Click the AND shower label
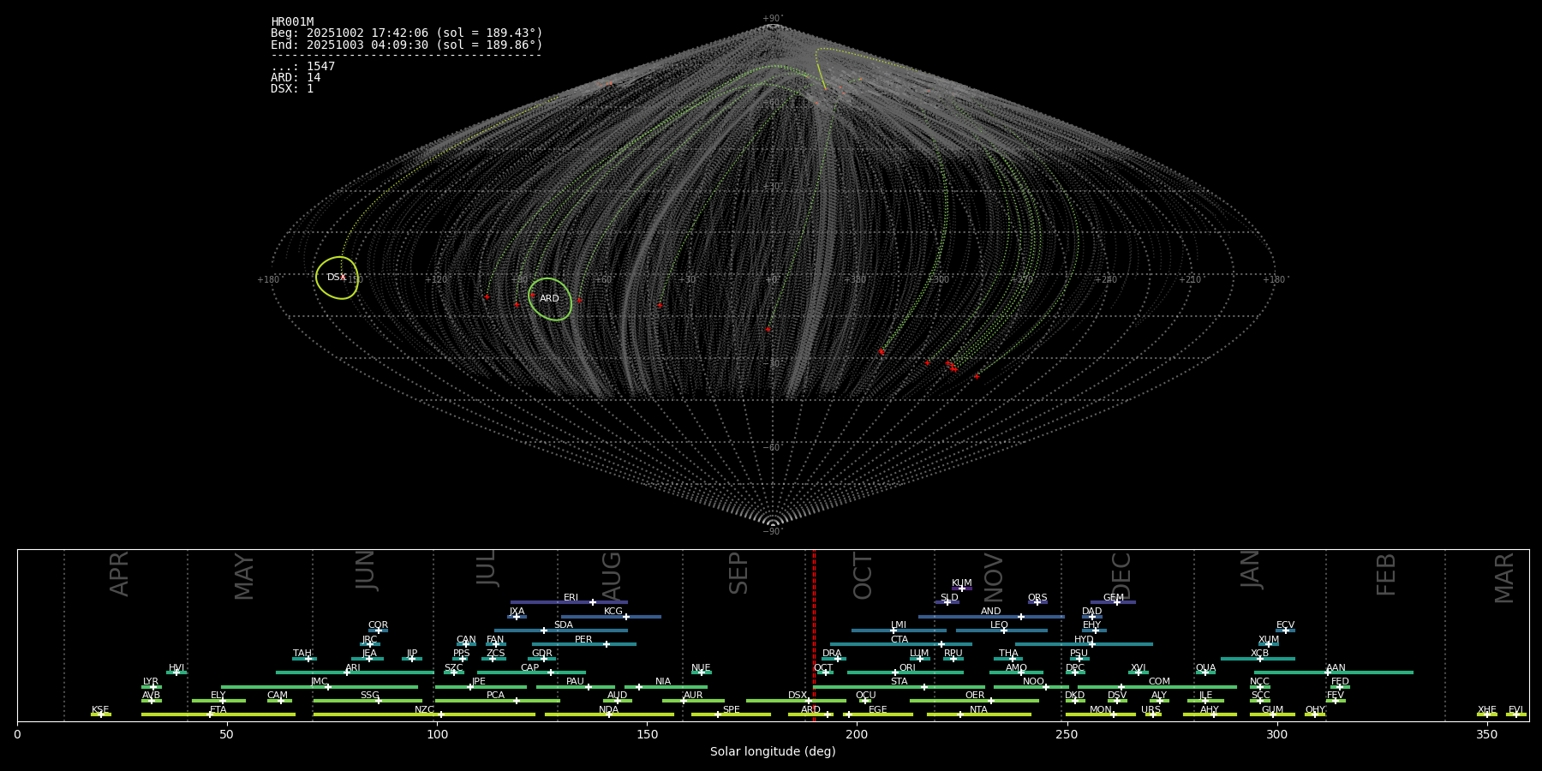Screen dimensions: 1542x771 (x=991, y=612)
